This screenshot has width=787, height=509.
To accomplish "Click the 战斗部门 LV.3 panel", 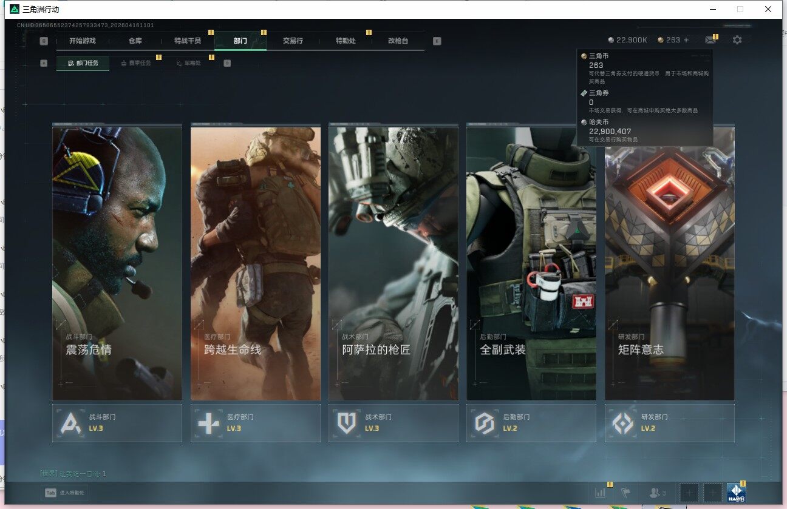I will point(117,423).
